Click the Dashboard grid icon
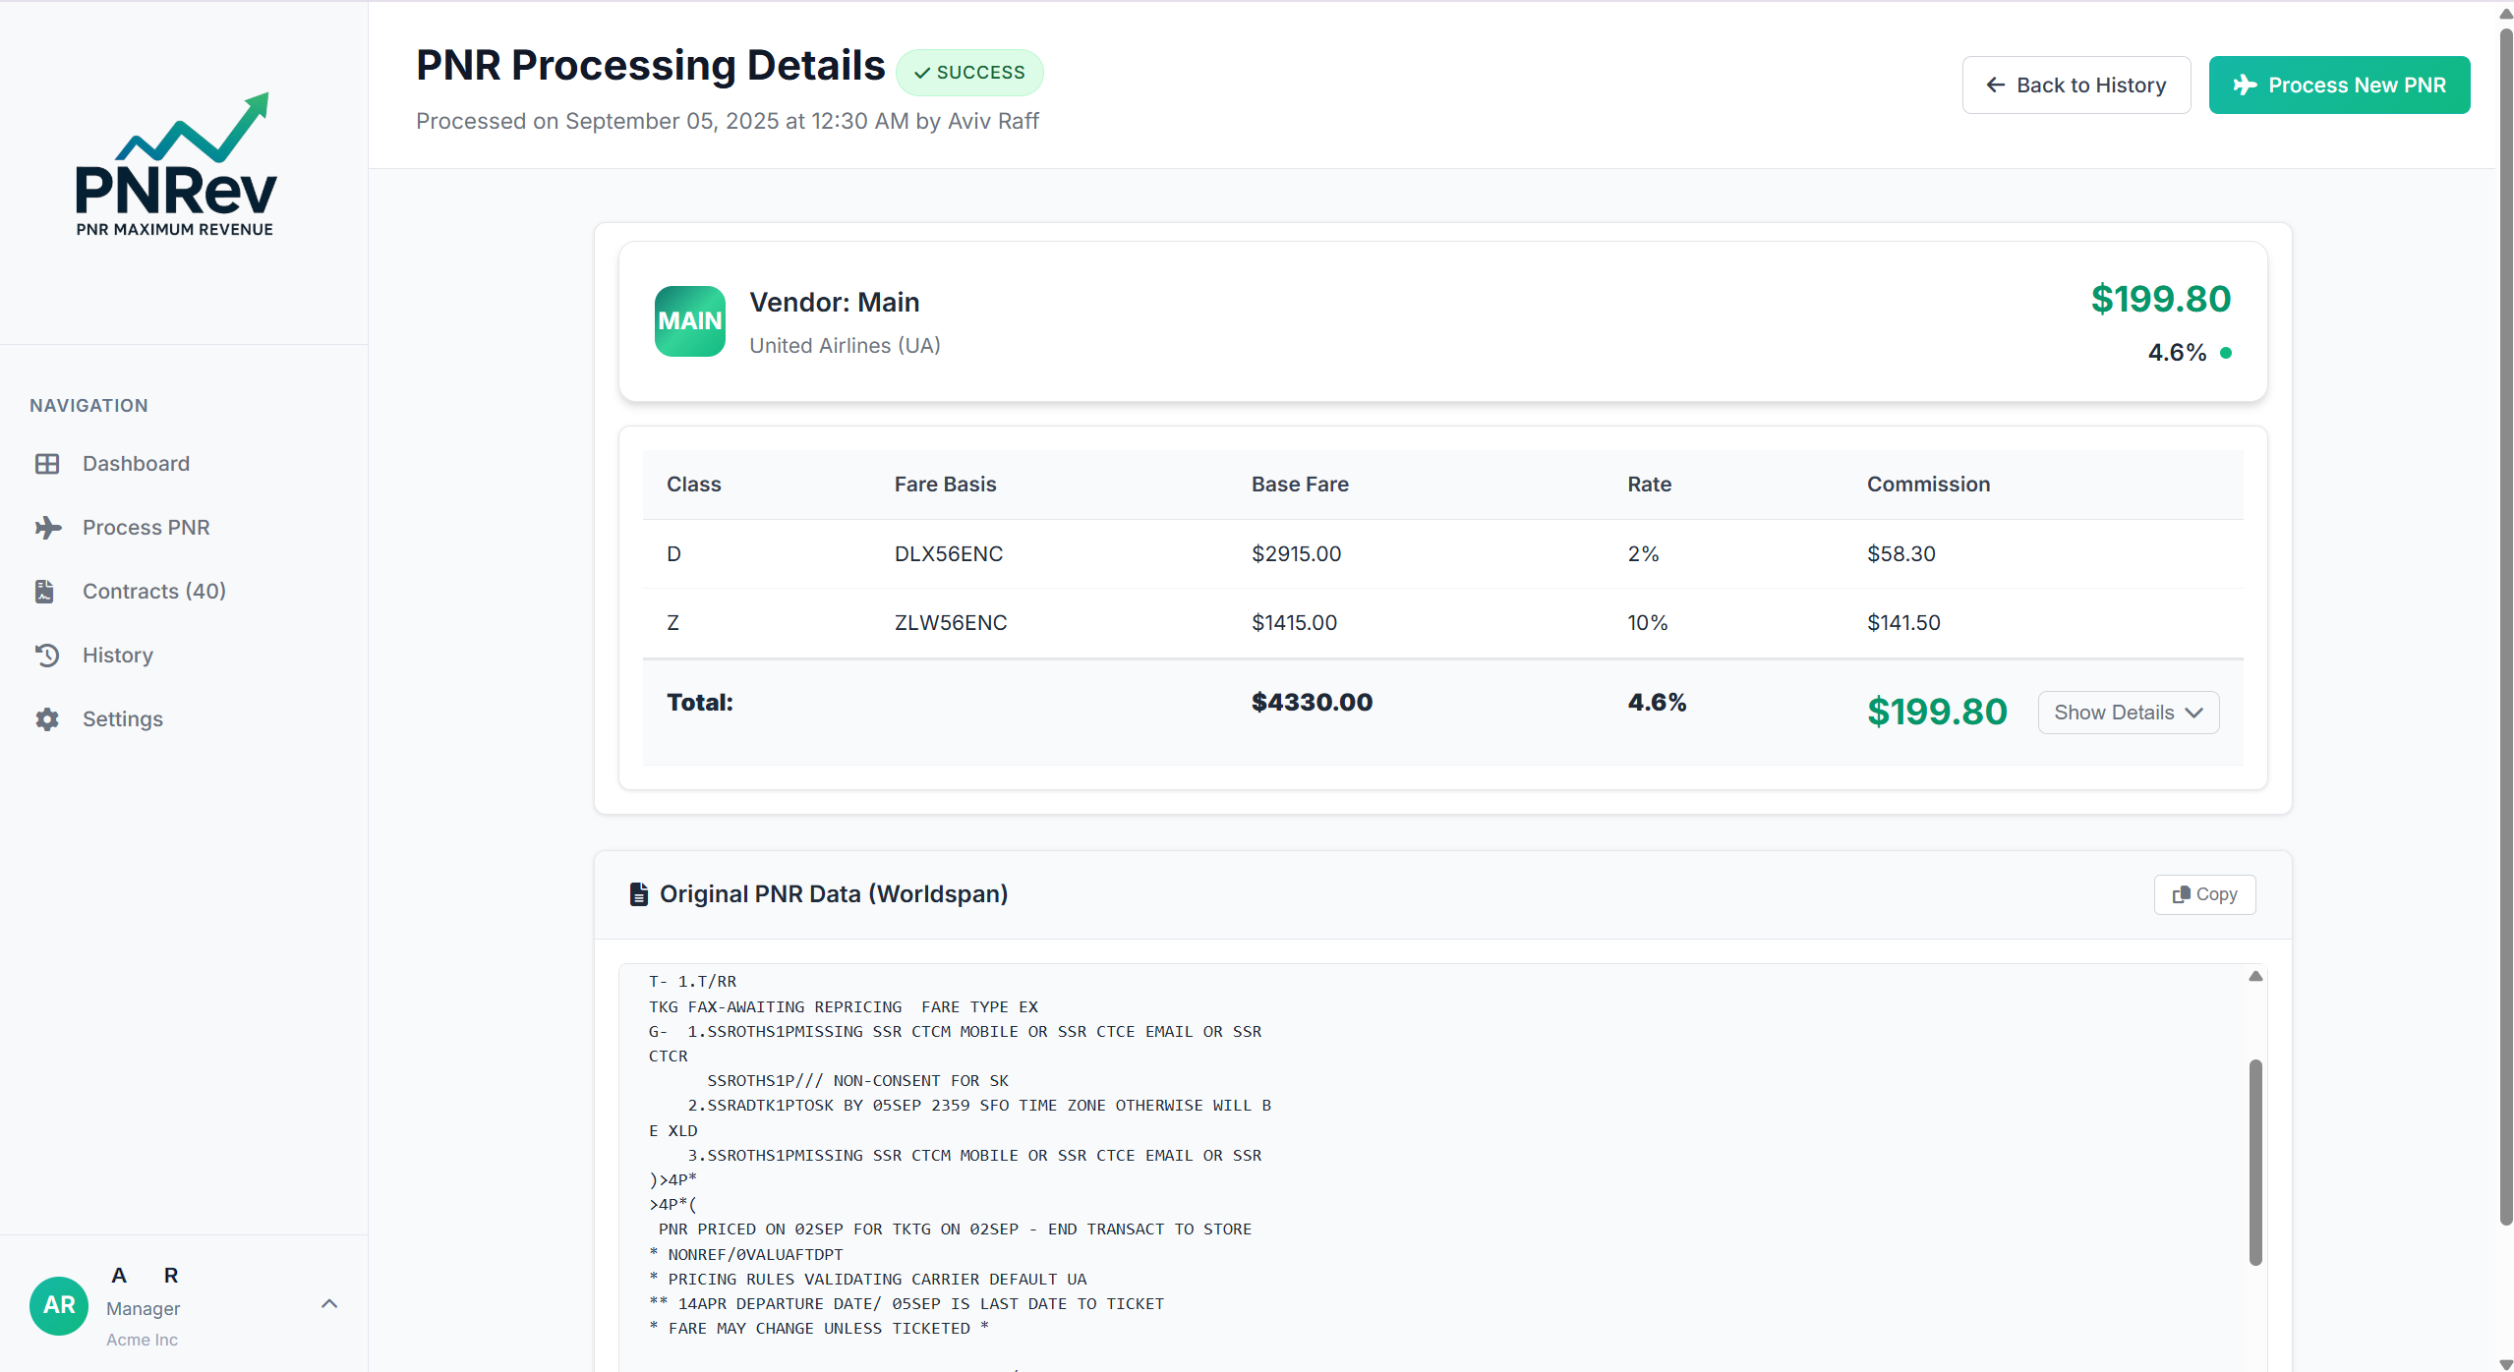The image size is (2514, 1372). point(47,464)
